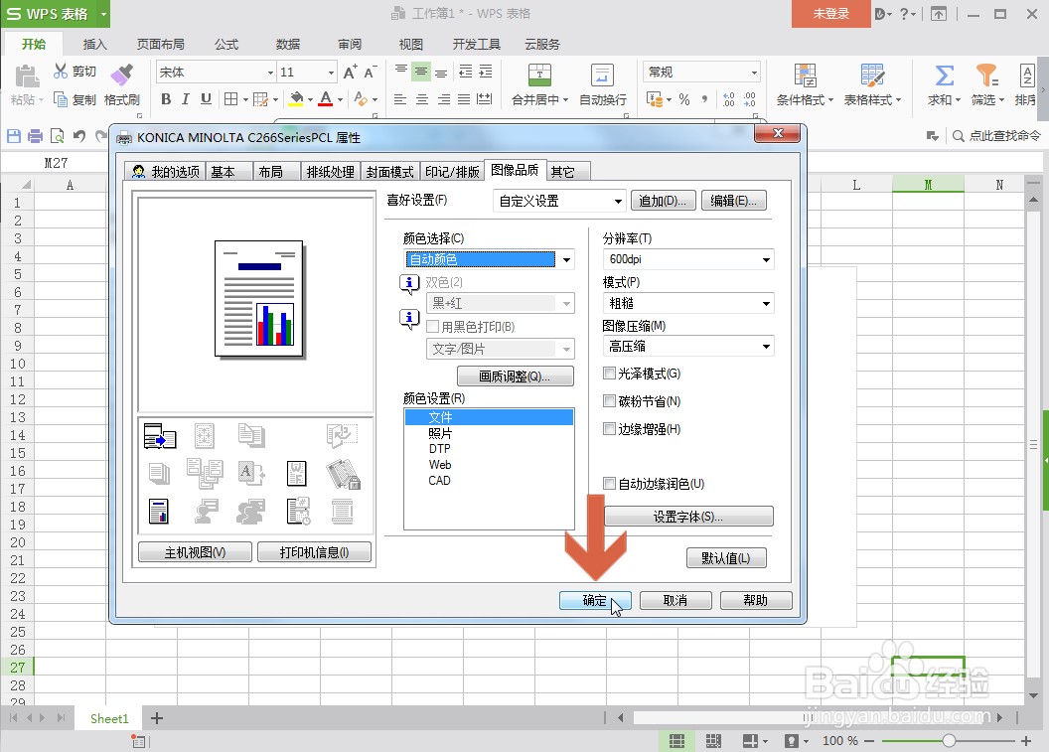Image resolution: width=1049 pixels, height=752 pixels.
Task: Open the 公式 ribbon tab
Action: point(226,44)
